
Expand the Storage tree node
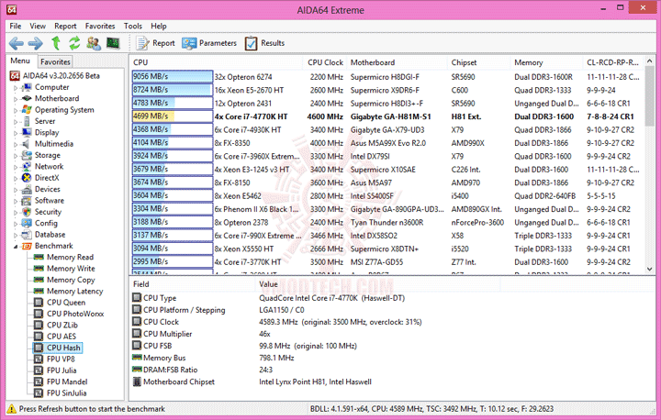(16, 156)
